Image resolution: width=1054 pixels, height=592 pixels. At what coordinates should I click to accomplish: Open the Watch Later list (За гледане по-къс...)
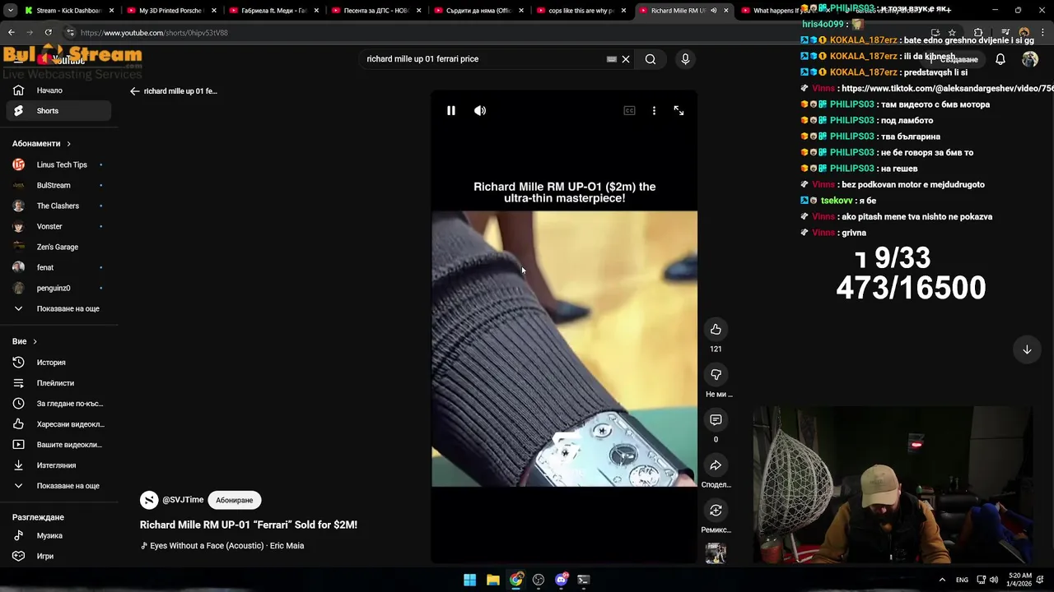[58, 404]
